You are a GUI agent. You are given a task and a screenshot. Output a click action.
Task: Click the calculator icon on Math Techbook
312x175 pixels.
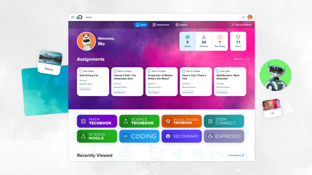pos(83,121)
